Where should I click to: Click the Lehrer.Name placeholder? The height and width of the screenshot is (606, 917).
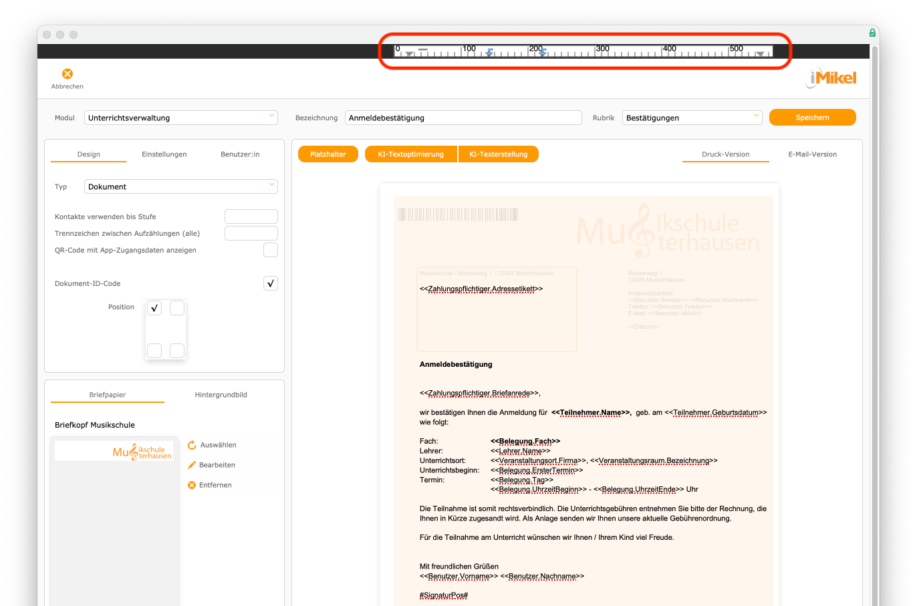point(520,451)
